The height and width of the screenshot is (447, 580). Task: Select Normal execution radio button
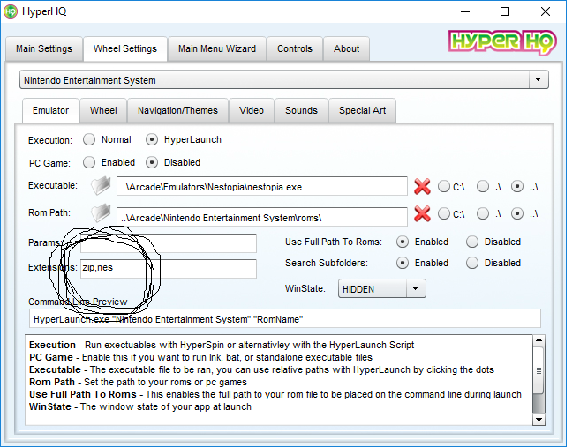pos(89,139)
